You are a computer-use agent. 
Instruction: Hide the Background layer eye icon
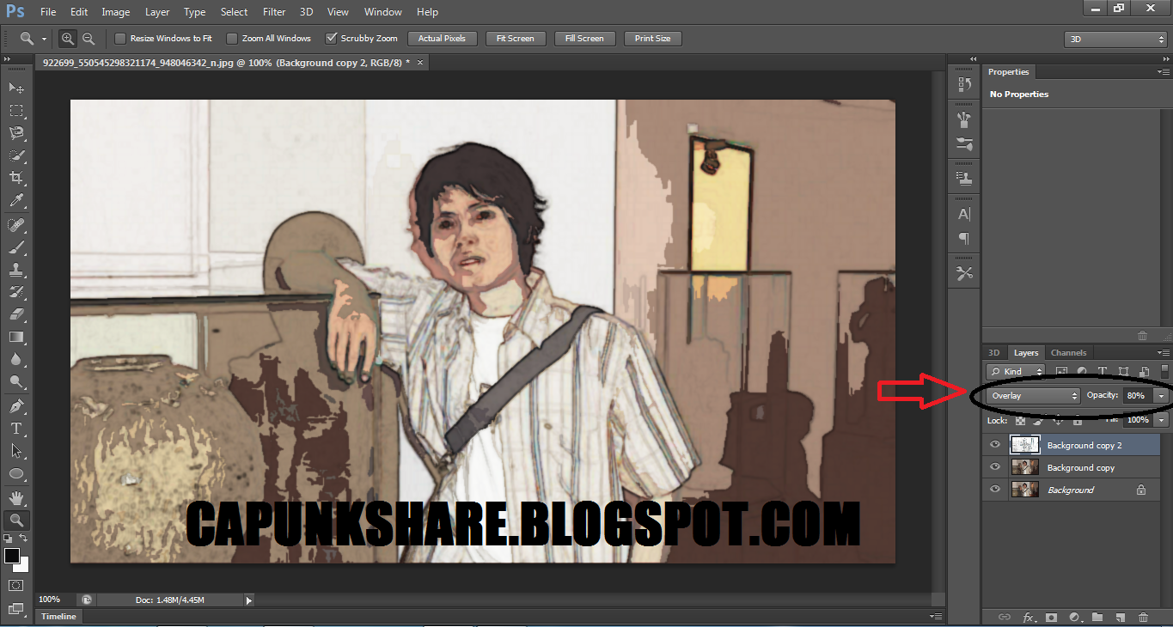coord(995,490)
